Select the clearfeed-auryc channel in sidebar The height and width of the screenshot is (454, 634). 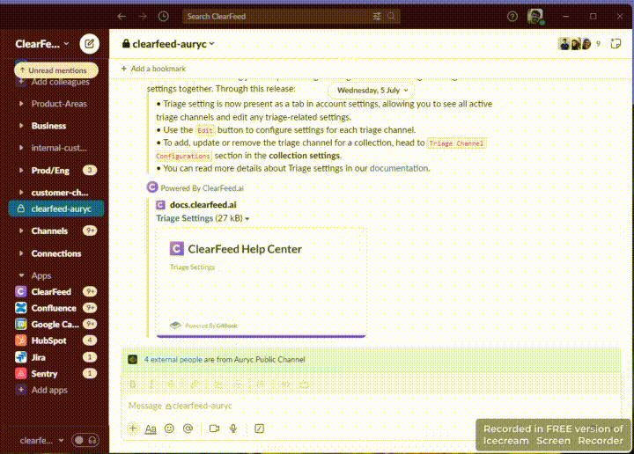point(56,209)
